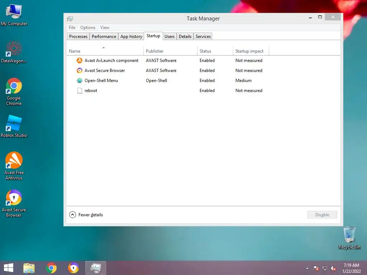Select the reboot entry name
This screenshot has width=367, height=275.
pyautogui.click(x=91, y=91)
